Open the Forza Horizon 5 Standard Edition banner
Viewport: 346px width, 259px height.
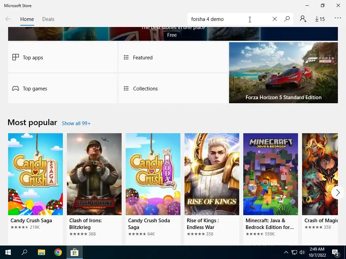pos(283,73)
